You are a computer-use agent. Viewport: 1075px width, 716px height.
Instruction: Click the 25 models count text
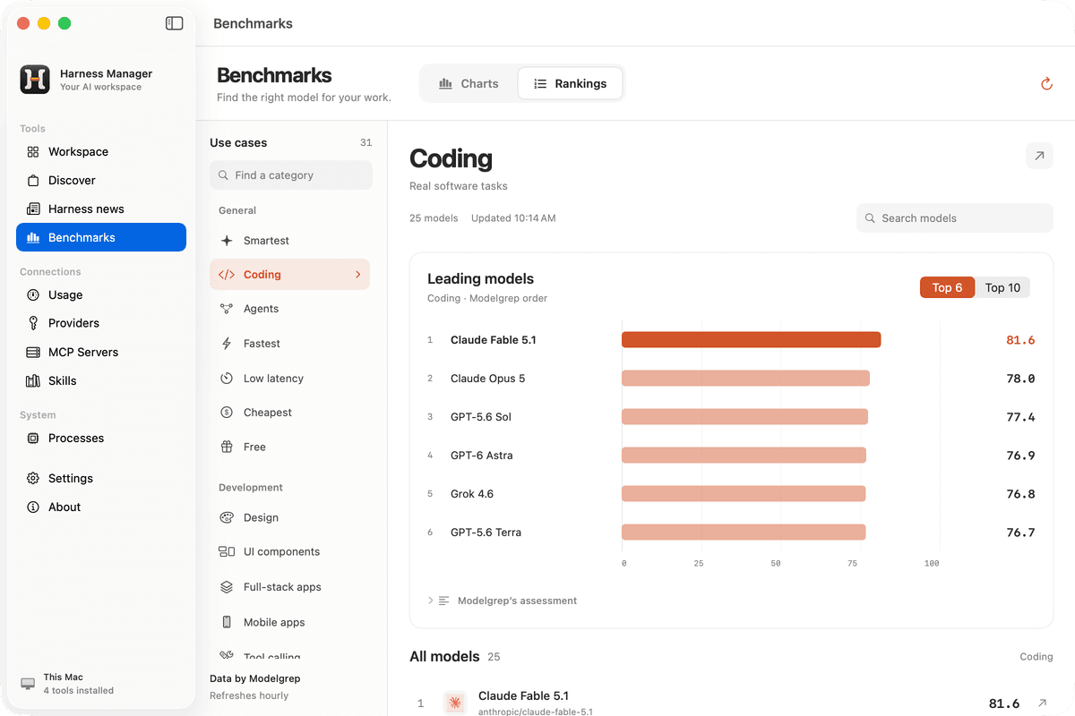click(434, 217)
